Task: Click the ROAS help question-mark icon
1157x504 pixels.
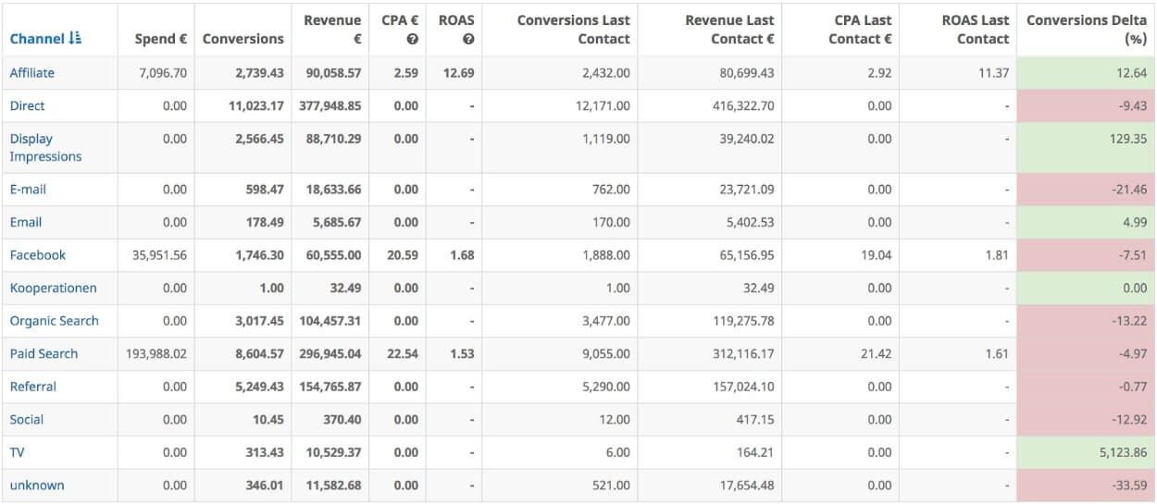Action: [x=468, y=39]
